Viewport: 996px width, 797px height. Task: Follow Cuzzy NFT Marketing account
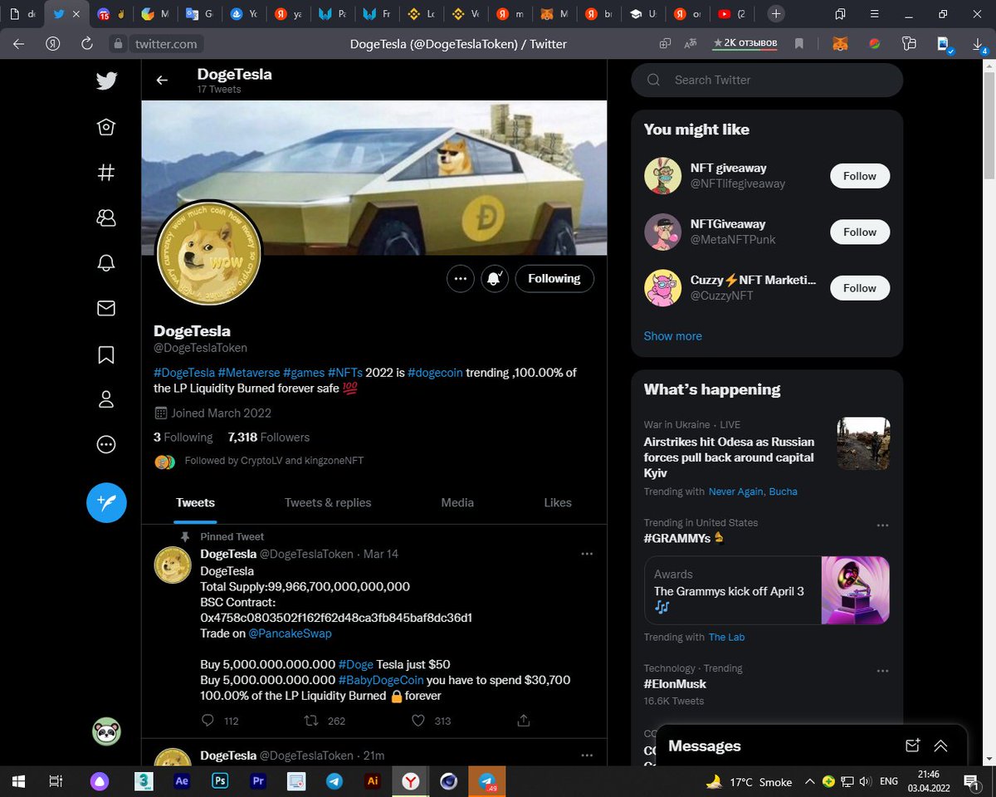(x=860, y=288)
